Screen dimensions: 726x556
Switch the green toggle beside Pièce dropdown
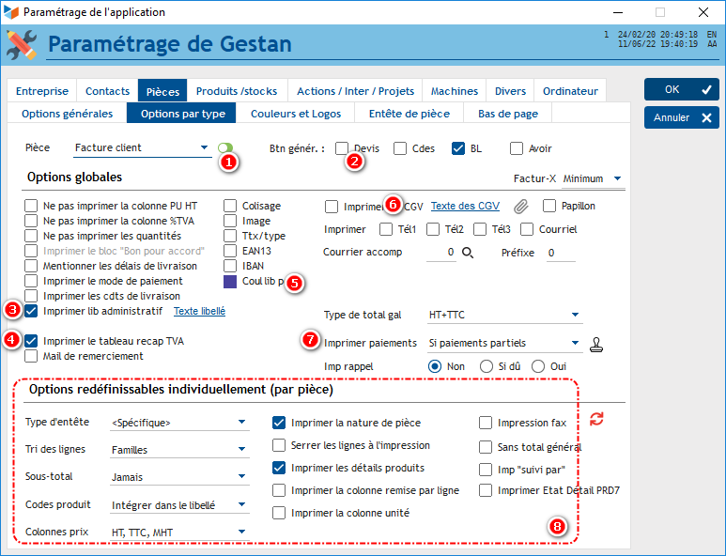(225, 147)
